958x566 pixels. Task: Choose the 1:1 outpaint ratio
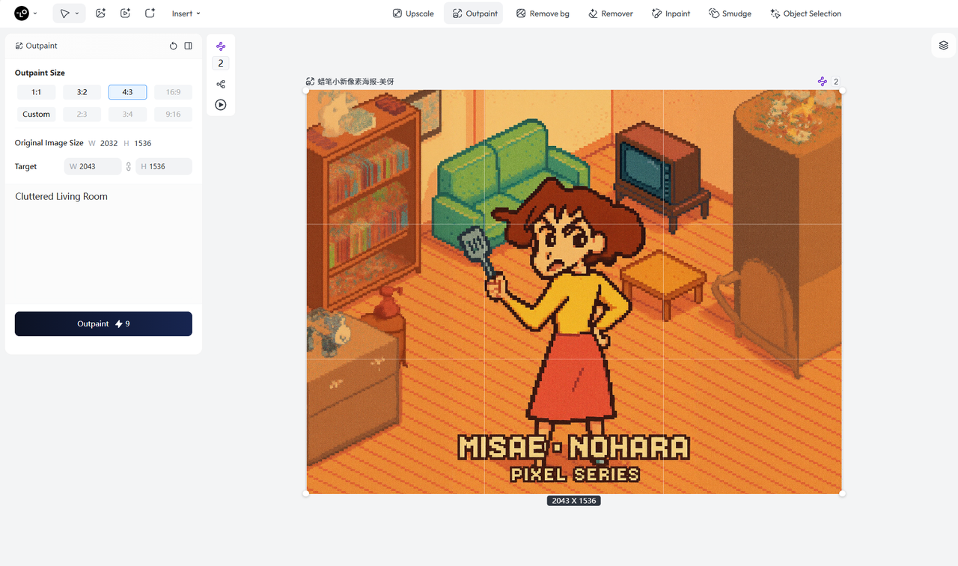pos(36,92)
